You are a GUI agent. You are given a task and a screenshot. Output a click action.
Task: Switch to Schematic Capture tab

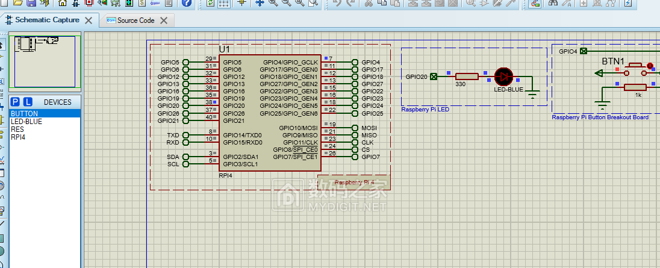pos(46,20)
